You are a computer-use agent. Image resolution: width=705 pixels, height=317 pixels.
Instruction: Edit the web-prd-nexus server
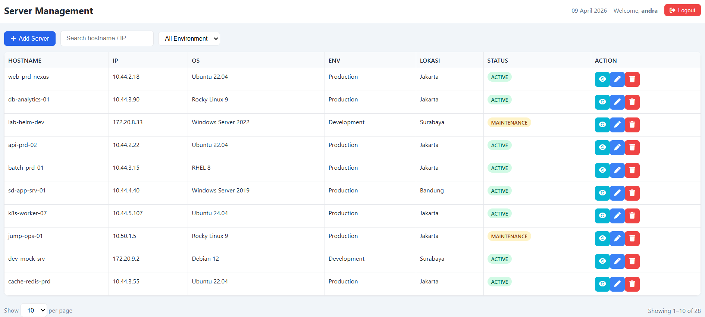pyautogui.click(x=617, y=79)
